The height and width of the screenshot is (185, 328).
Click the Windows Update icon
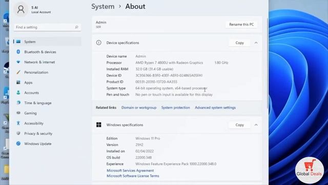pyautogui.click(x=18, y=143)
